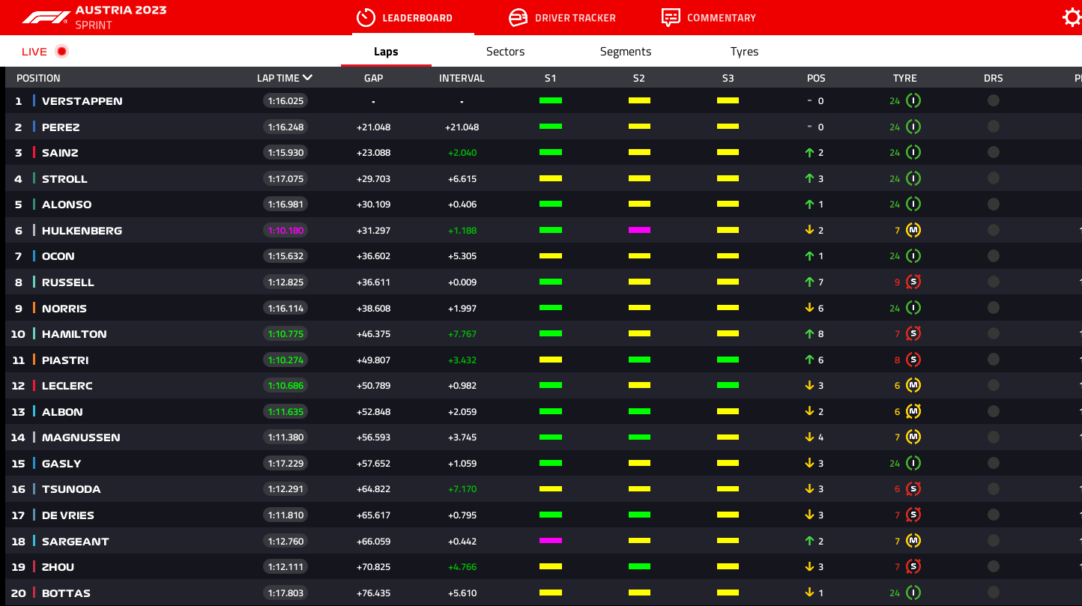Click Russell's +0.009 interval value
This screenshot has height=606, width=1082.
click(x=462, y=282)
